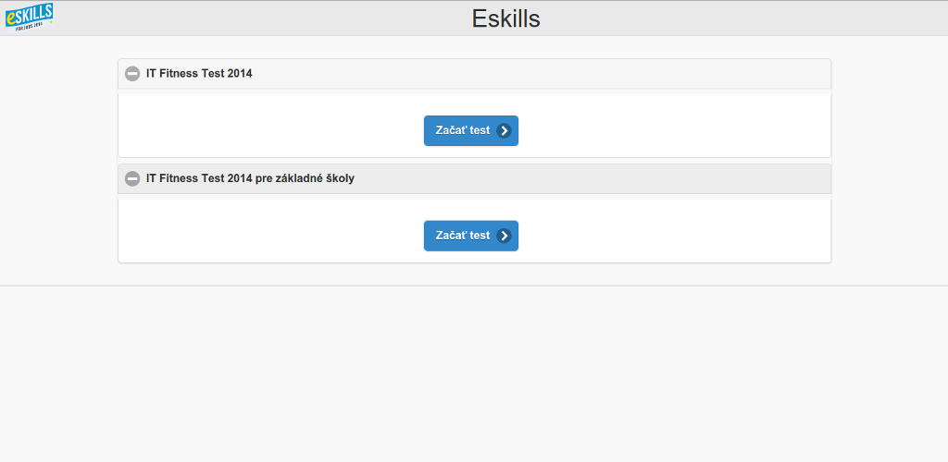Click the minus icon beside IT Fitness Test 2014
The width and height of the screenshot is (948, 462).
click(x=132, y=74)
